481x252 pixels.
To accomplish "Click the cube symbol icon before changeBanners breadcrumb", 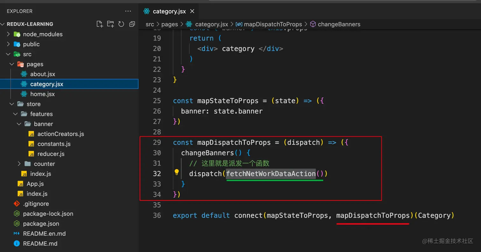I will [313, 24].
